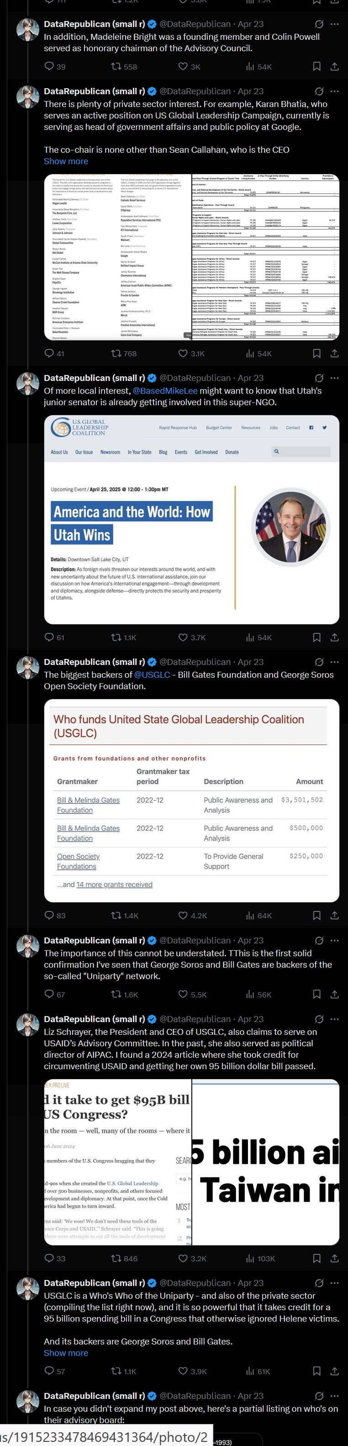
Task: Bookmark the Bill Gates Foundation backers tweet
Action: coord(316,916)
